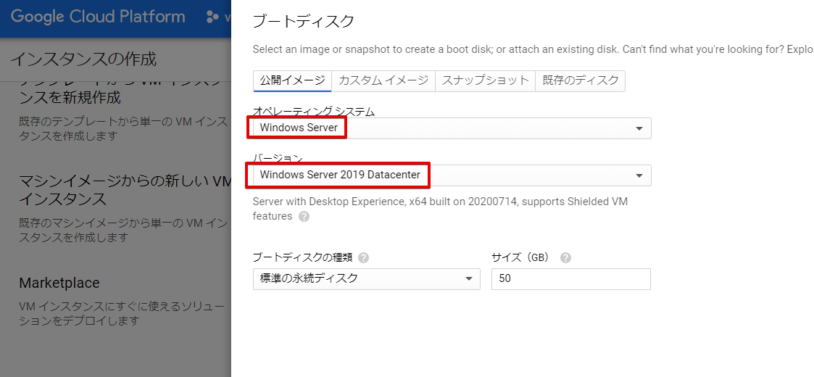This screenshot has width=814, height=377.
Task: Click the 既存のテンプレートから単一の VM description text
Action: coord(125,129)
